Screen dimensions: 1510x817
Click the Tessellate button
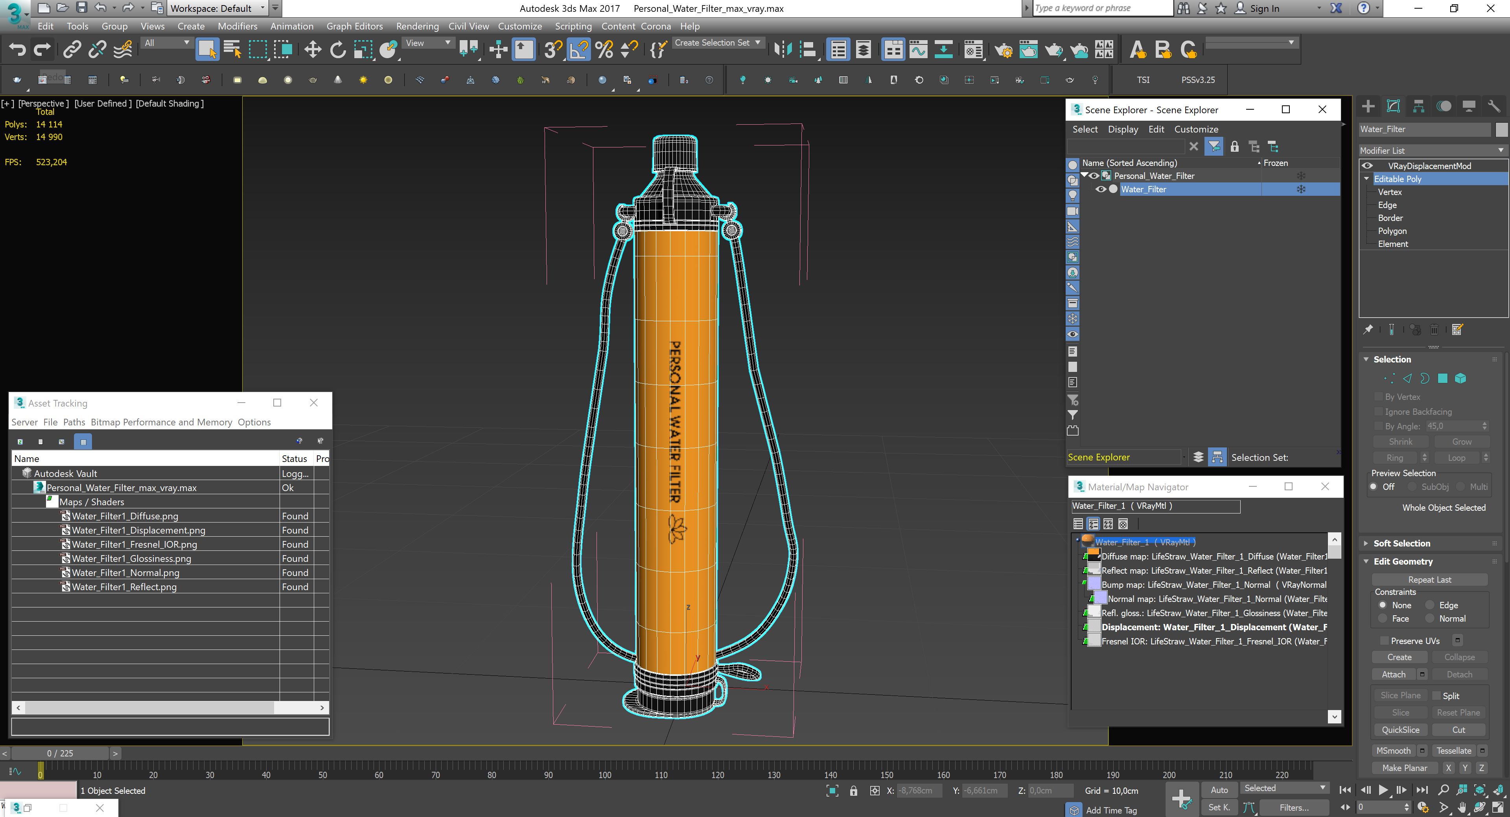[1454, 751]
